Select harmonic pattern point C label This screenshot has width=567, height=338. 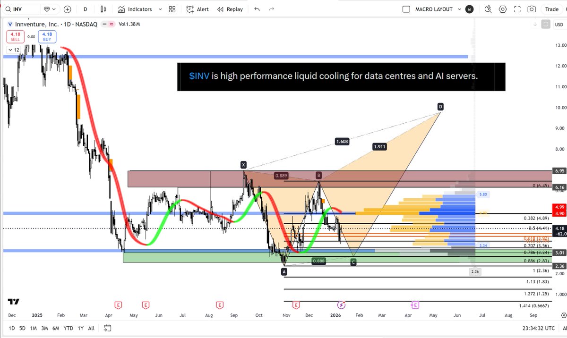353,262
